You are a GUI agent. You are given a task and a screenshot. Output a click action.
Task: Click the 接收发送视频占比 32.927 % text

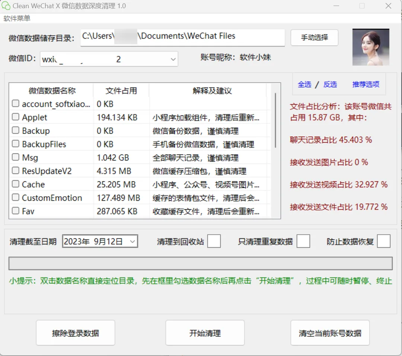[339, 184]
